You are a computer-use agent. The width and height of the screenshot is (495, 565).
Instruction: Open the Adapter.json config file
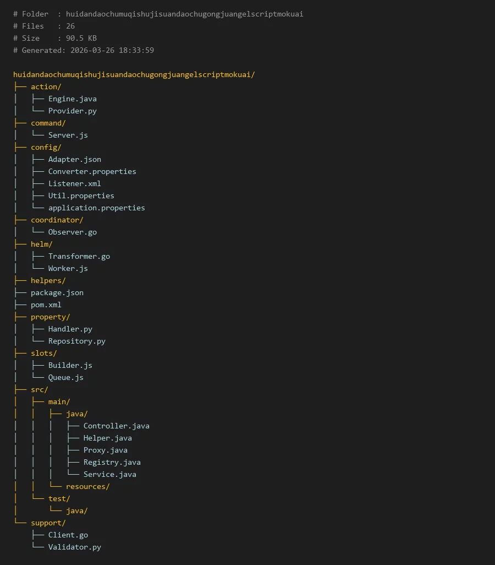click(74, 159)
